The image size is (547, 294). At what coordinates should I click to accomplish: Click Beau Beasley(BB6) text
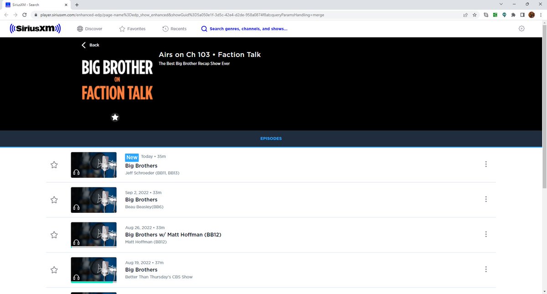(144, 207)
